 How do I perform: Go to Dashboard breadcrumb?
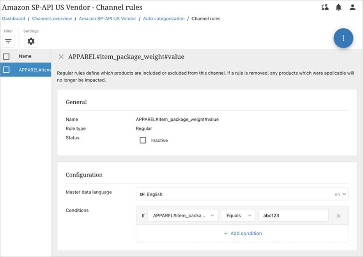(14, 19)
